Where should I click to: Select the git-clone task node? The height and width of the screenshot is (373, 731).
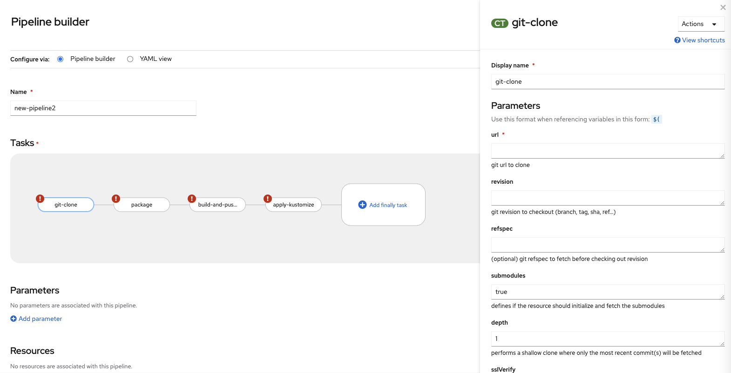click(x=66, y=205)
